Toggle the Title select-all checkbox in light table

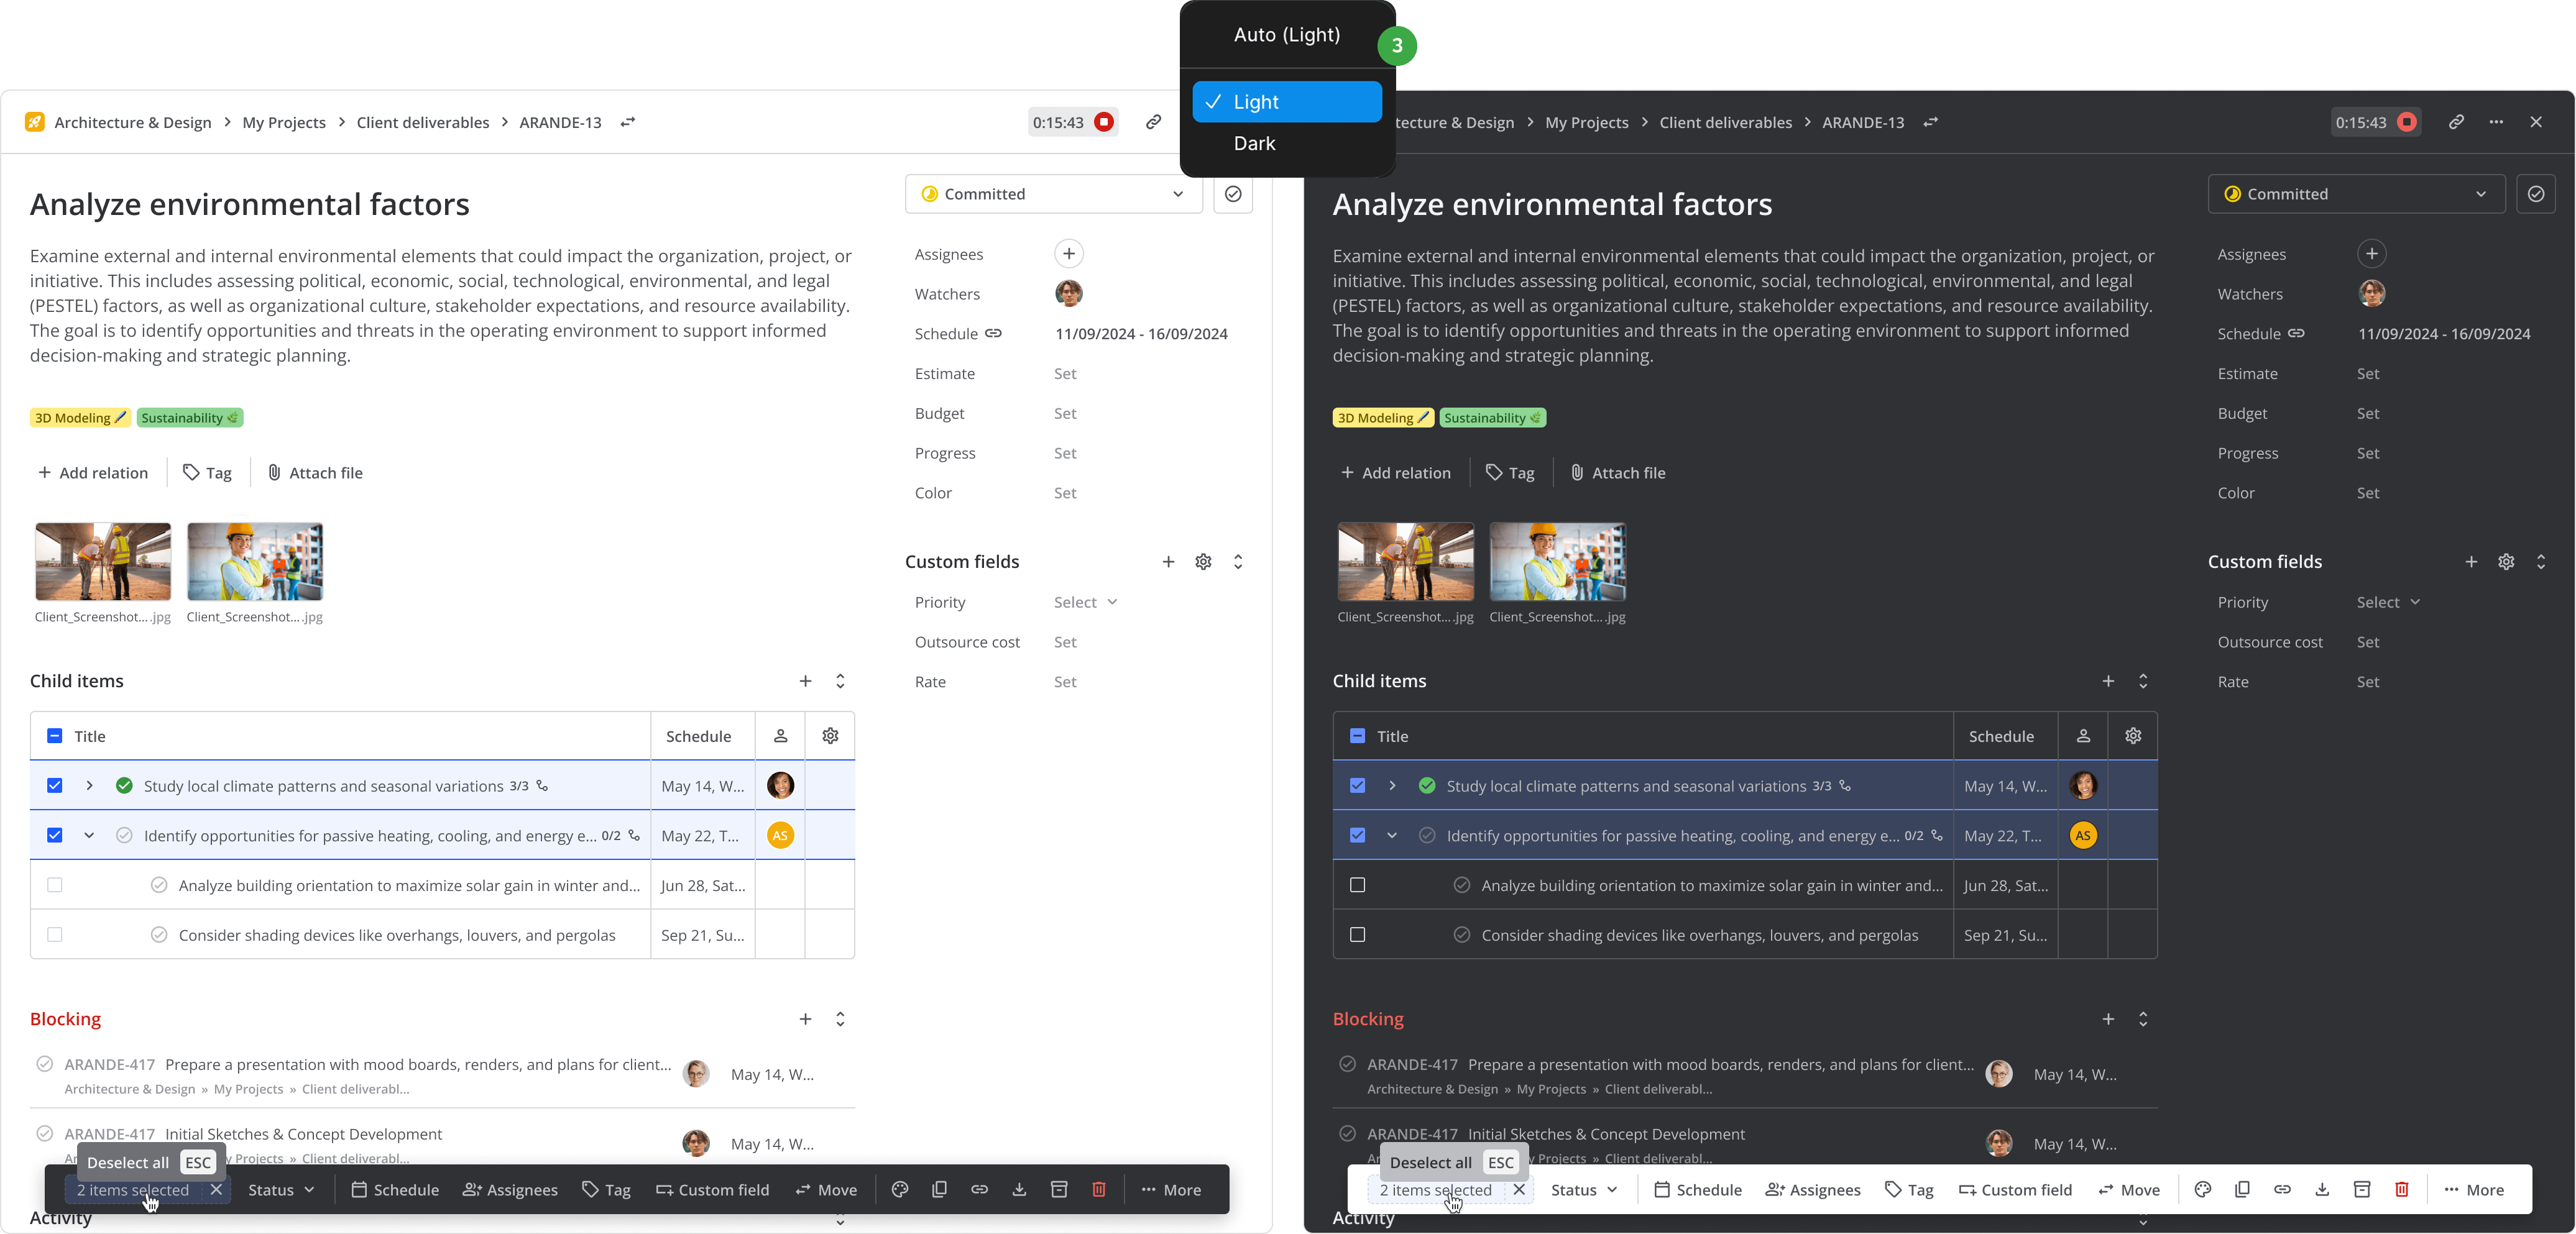pyautogui.click(x=55, y=736)
